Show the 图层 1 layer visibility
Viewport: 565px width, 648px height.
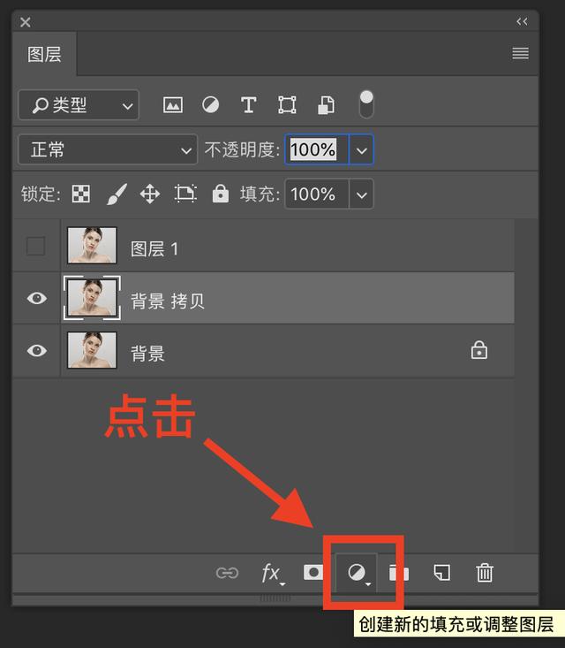point(35,247)
